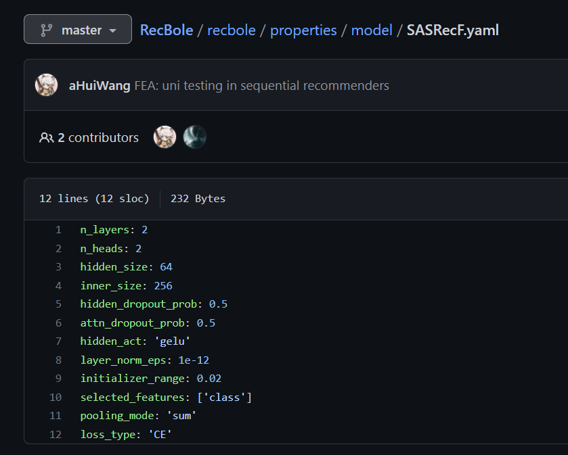Open the first contributor avatar
Image resolution: width=568 pixels, height=455 pixels.
(165, 137)
